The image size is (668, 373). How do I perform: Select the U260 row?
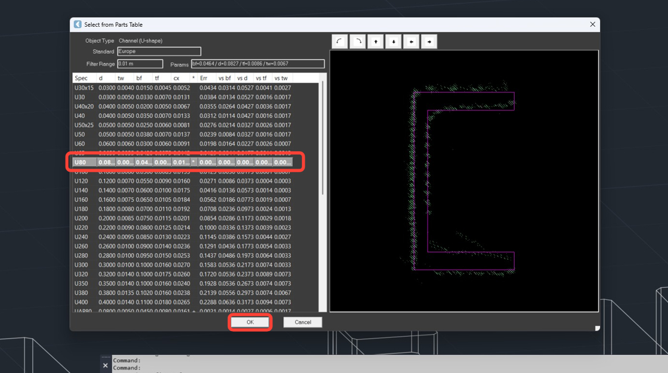tap(183, 247)
